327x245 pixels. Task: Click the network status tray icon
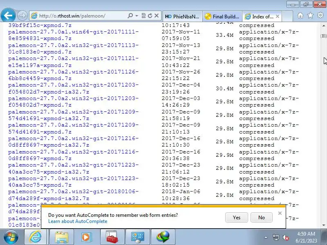(x=275, y=237)
